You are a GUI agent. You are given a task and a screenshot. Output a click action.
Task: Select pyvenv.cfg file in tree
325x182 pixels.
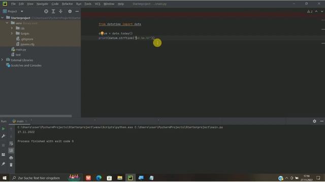point(27,44)
